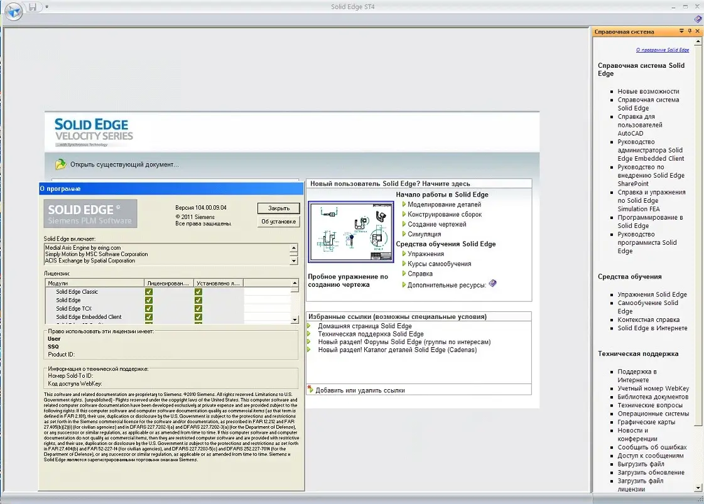Screen dimensions: 704x504
Task: Click the Лицензирован column header
Action: click(x=168, y=283)
